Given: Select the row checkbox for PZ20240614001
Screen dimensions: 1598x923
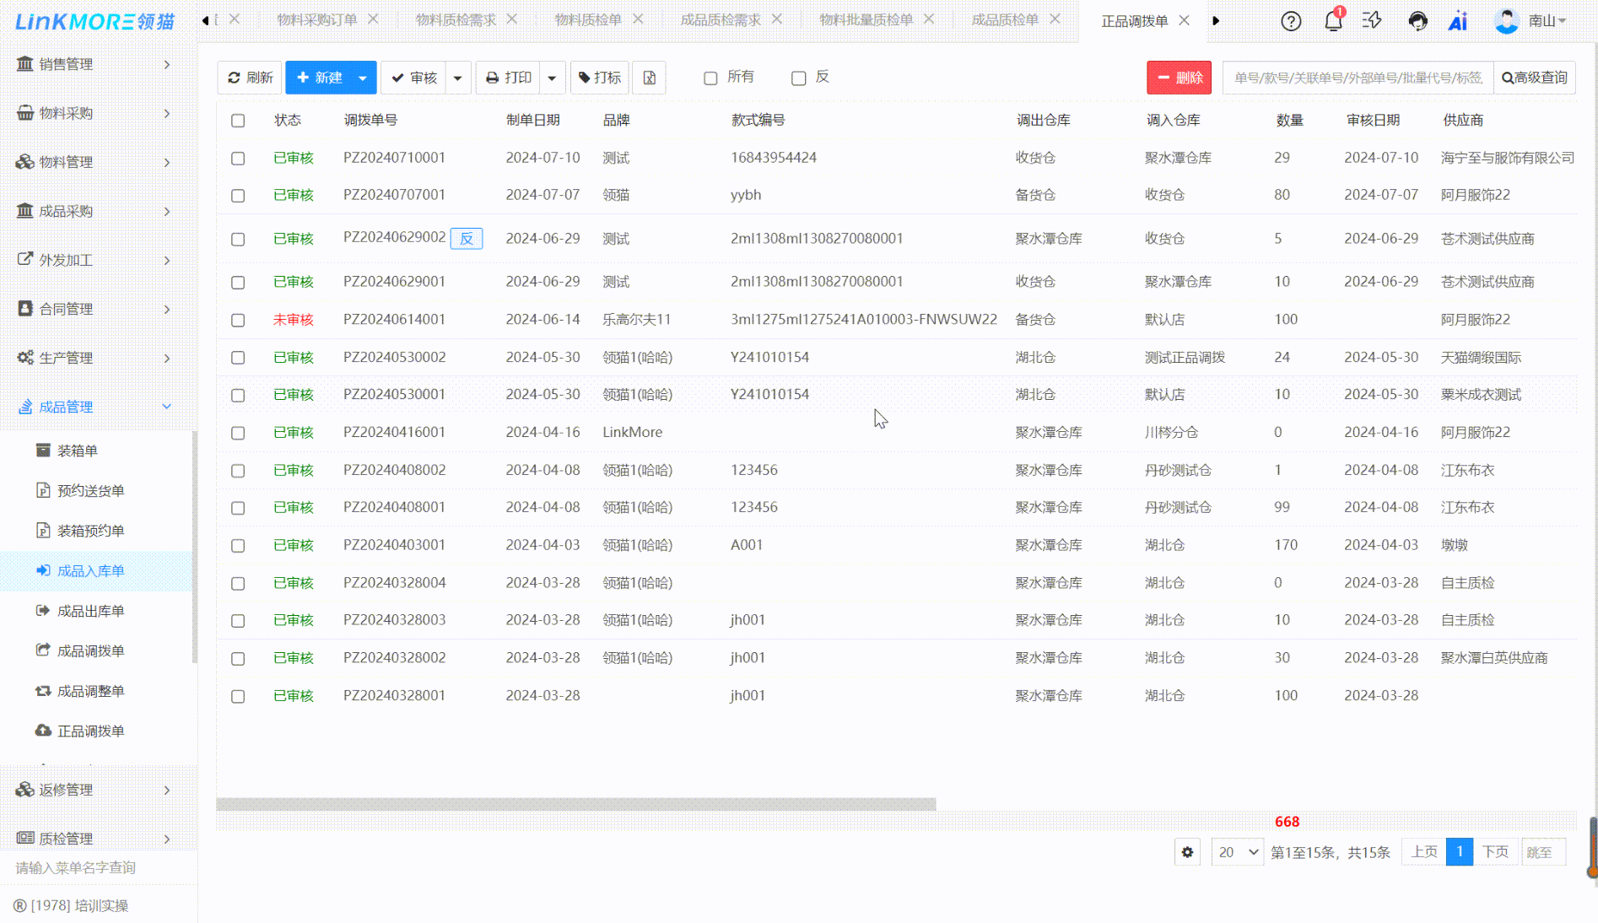Looking at the screenshot, I should (x=238, y=321).
